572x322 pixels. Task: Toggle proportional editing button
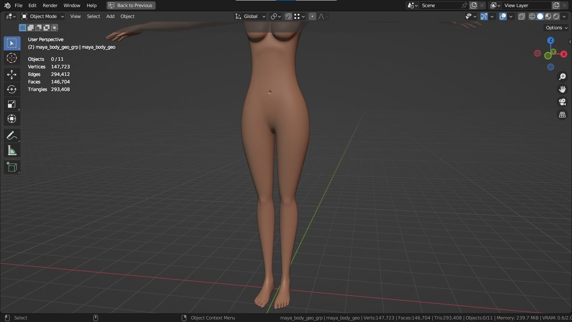point(312,16)
